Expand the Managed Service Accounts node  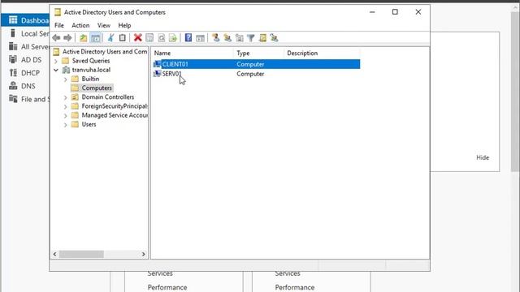tap(65, 115)
